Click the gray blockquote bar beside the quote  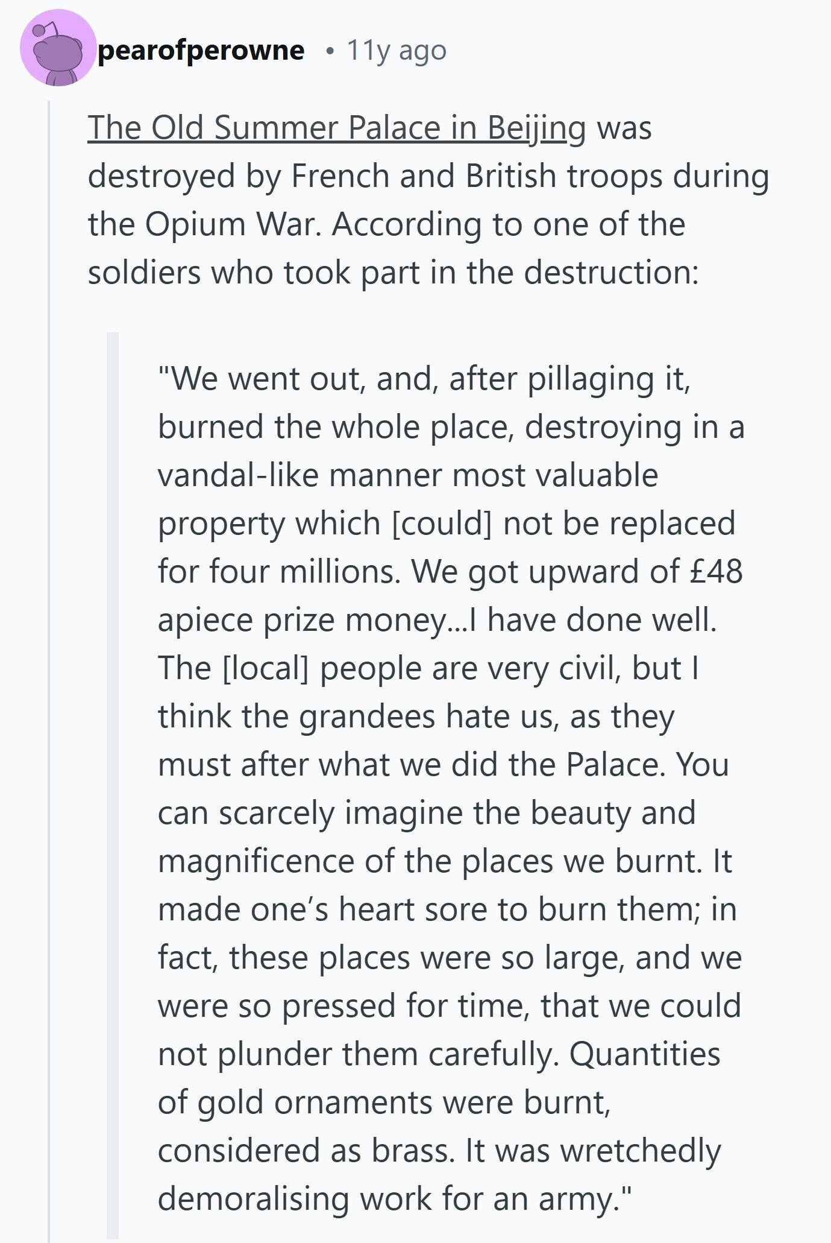point(113,785)
